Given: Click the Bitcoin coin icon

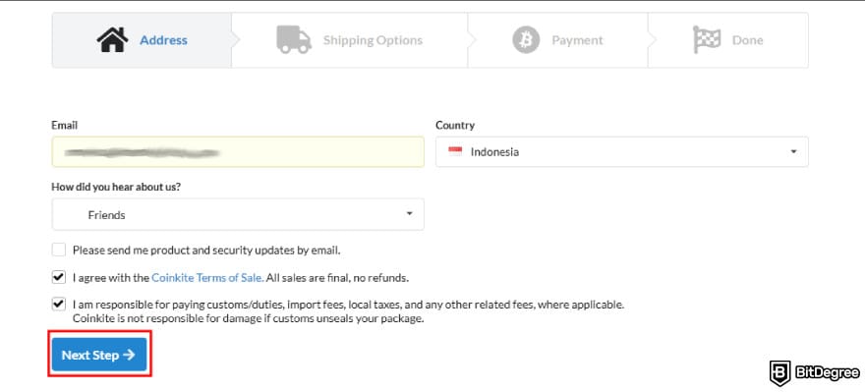Looking at the screenshot, I should pyautogui.click(x=526, y=40).
